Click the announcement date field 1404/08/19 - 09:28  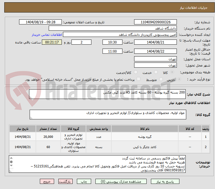[40, 22]
